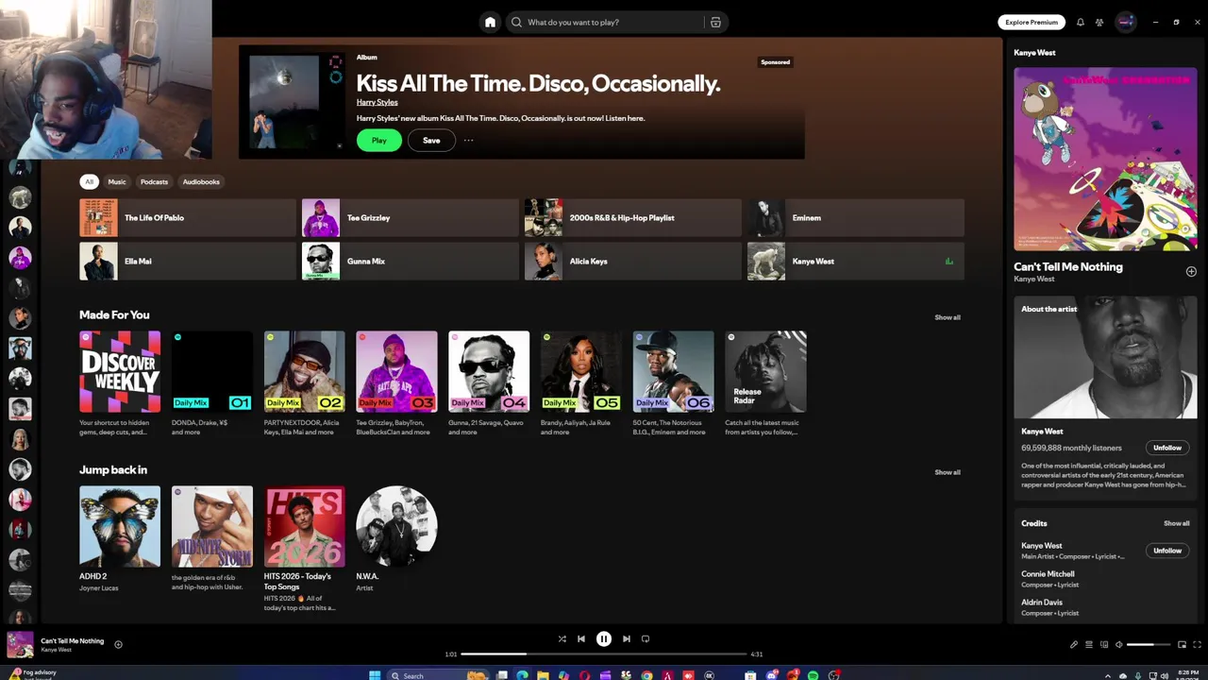Viewport: 1208px width, 680px height.
Task: Toggle shuffle playback
Action: (562, 638)
